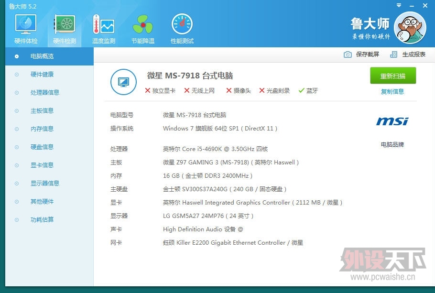Image resolution: width=435 pixels, height=293 pixels.
Task: Open 功耗估算 in the sidebar
Action: tap(49, 219)
